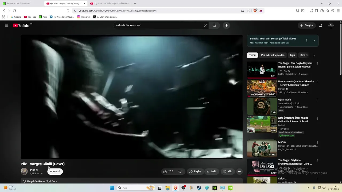
Task: Open Mix'im playlist thumbnail
Action: pyautogui.click(x=262, y=148)
